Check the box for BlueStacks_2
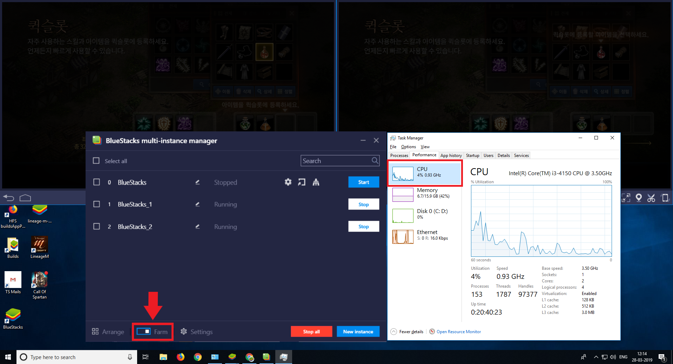 pos(96,227)
